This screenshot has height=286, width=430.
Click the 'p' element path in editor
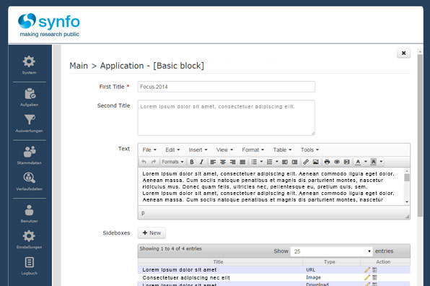(x=143, y=213)
